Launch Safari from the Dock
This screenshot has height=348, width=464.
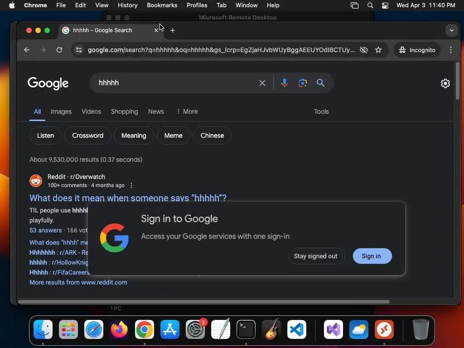(x=94, y=329)
